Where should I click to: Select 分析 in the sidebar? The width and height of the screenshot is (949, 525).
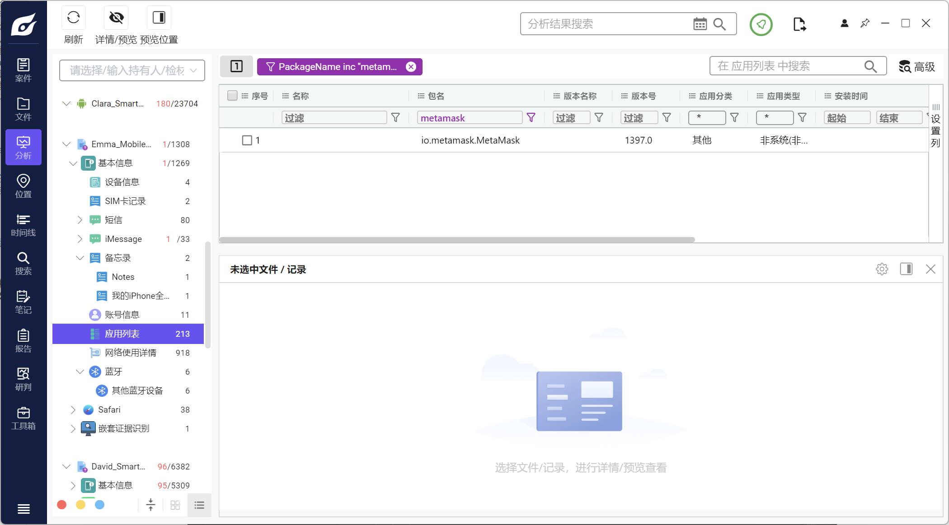pyautogui.click(x=23, y=147)
